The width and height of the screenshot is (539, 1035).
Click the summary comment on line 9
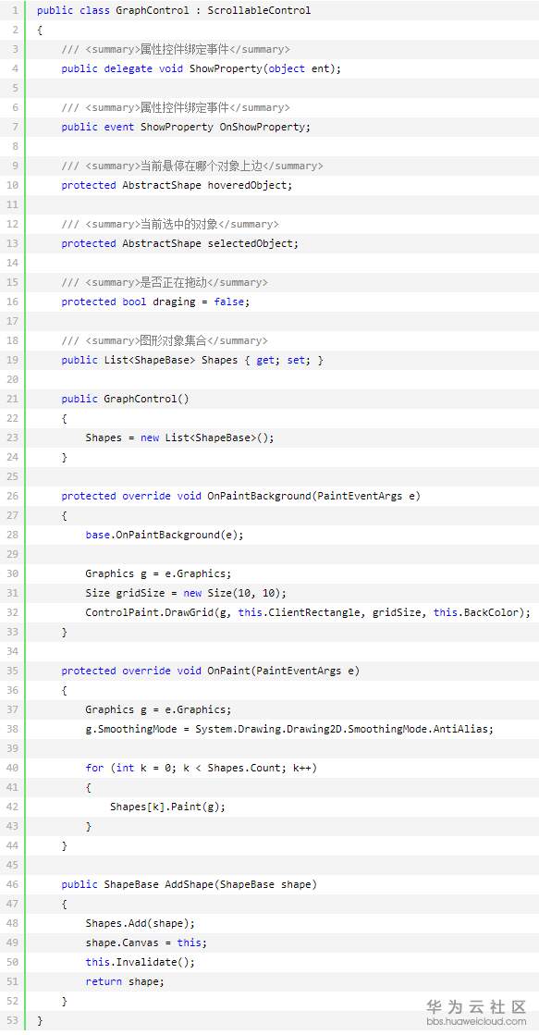click(192, 166)
